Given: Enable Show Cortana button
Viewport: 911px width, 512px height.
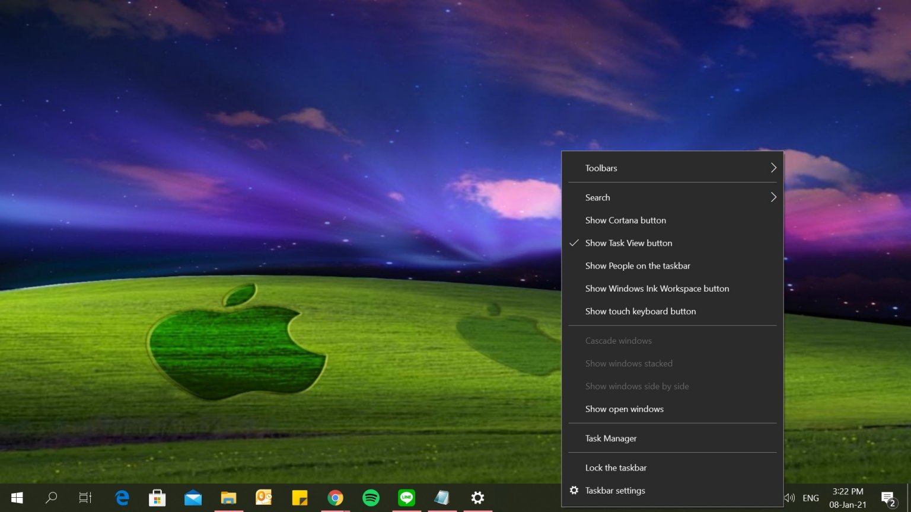Looking at the screenshot, I should pos(625,220).
